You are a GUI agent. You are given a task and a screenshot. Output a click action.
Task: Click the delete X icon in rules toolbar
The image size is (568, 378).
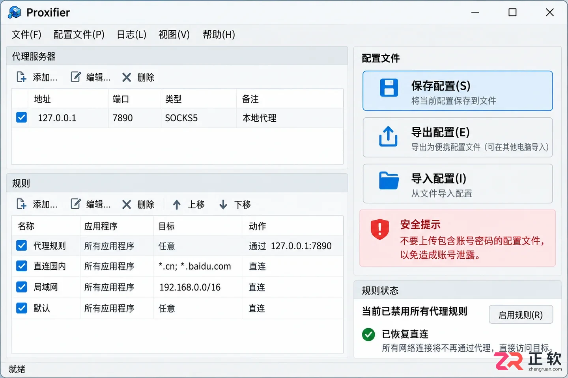point(127,205)
